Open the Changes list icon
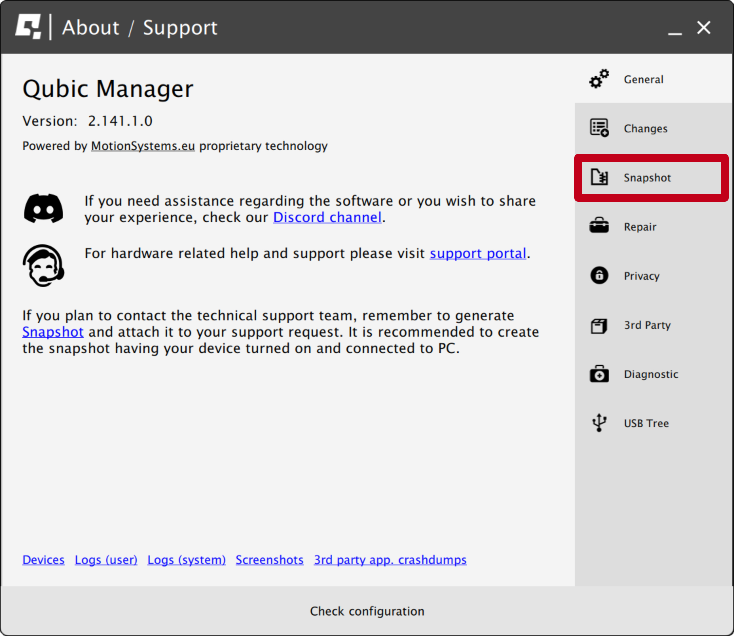This screenshot has height=636, width=734. [x=599, y=128]
